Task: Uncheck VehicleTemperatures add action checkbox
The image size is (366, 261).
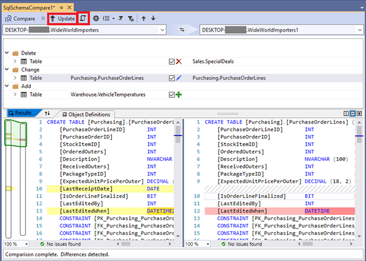Action: (x=172, y=94)
